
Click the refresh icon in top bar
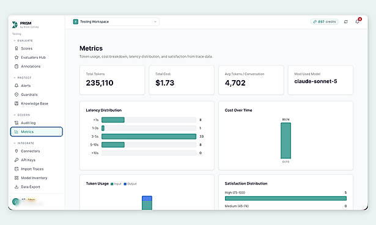(346, 22)
